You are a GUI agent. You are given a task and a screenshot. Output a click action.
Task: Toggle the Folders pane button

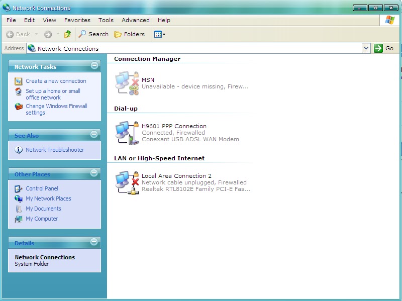[129, 34]
